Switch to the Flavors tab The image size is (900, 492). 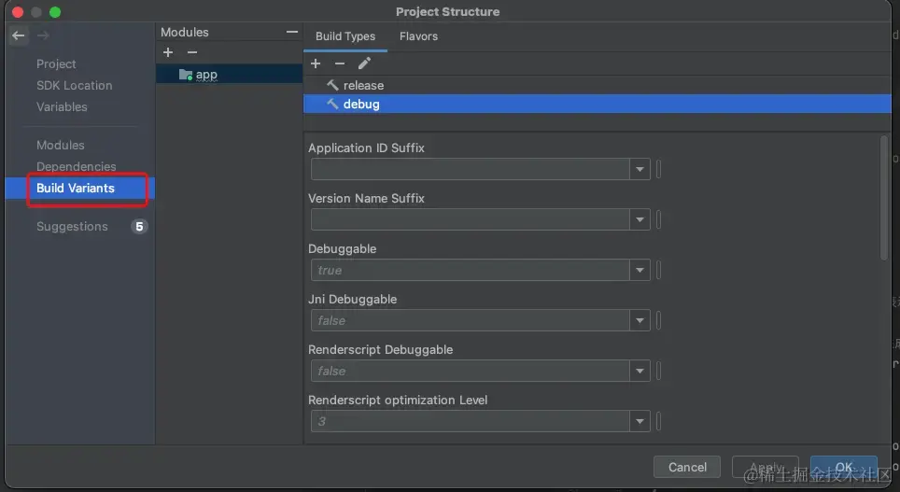[418, 36]
